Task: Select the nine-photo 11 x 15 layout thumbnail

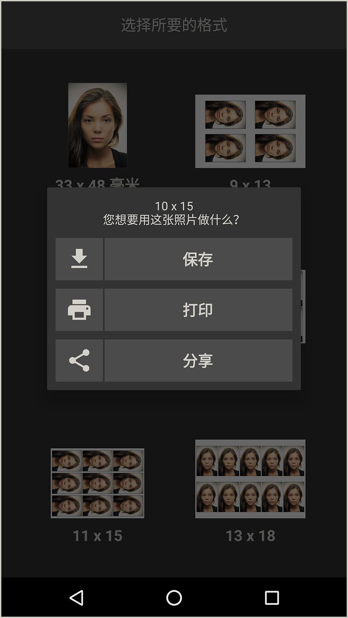Action: (x=97, y=483)
